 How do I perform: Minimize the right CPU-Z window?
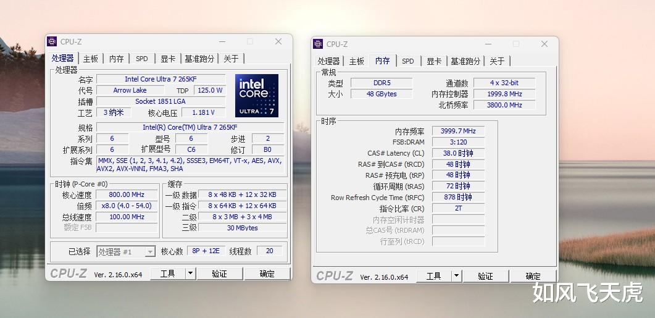pos(488,44)
